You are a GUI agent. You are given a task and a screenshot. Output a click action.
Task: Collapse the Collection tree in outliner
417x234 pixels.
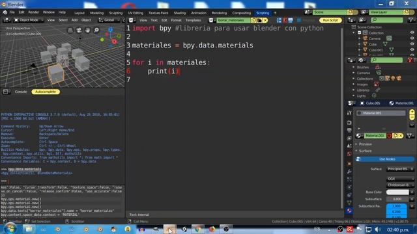(x=354, y=32)
